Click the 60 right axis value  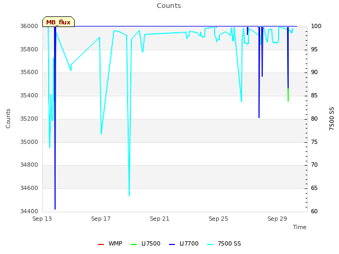(x=314, y=211)
